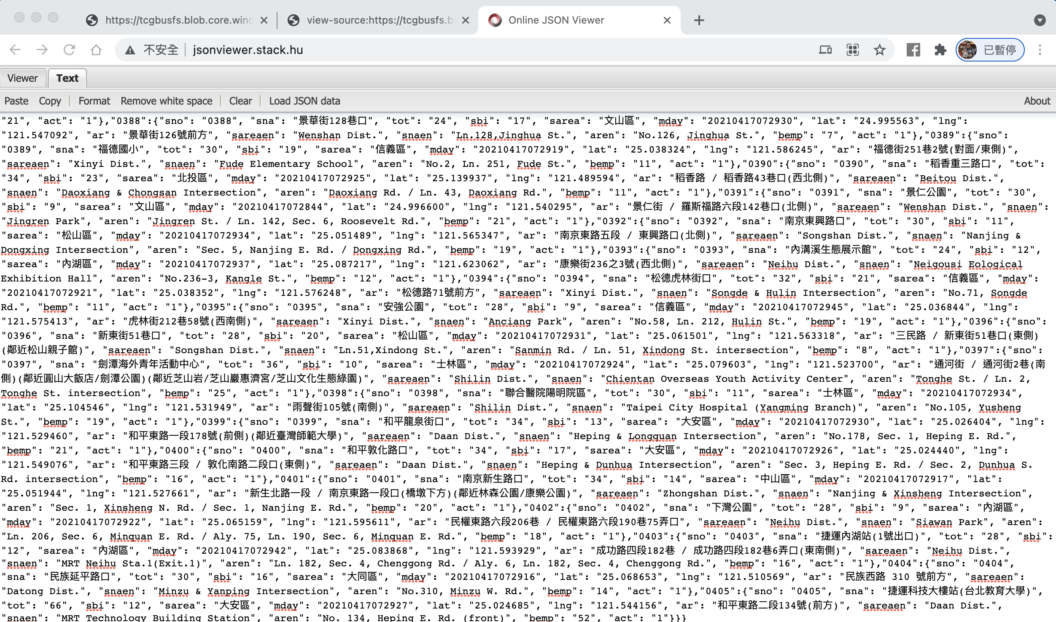
Task: Click the text "Heping & Longquan Intersection"
Action: (665, 436)
